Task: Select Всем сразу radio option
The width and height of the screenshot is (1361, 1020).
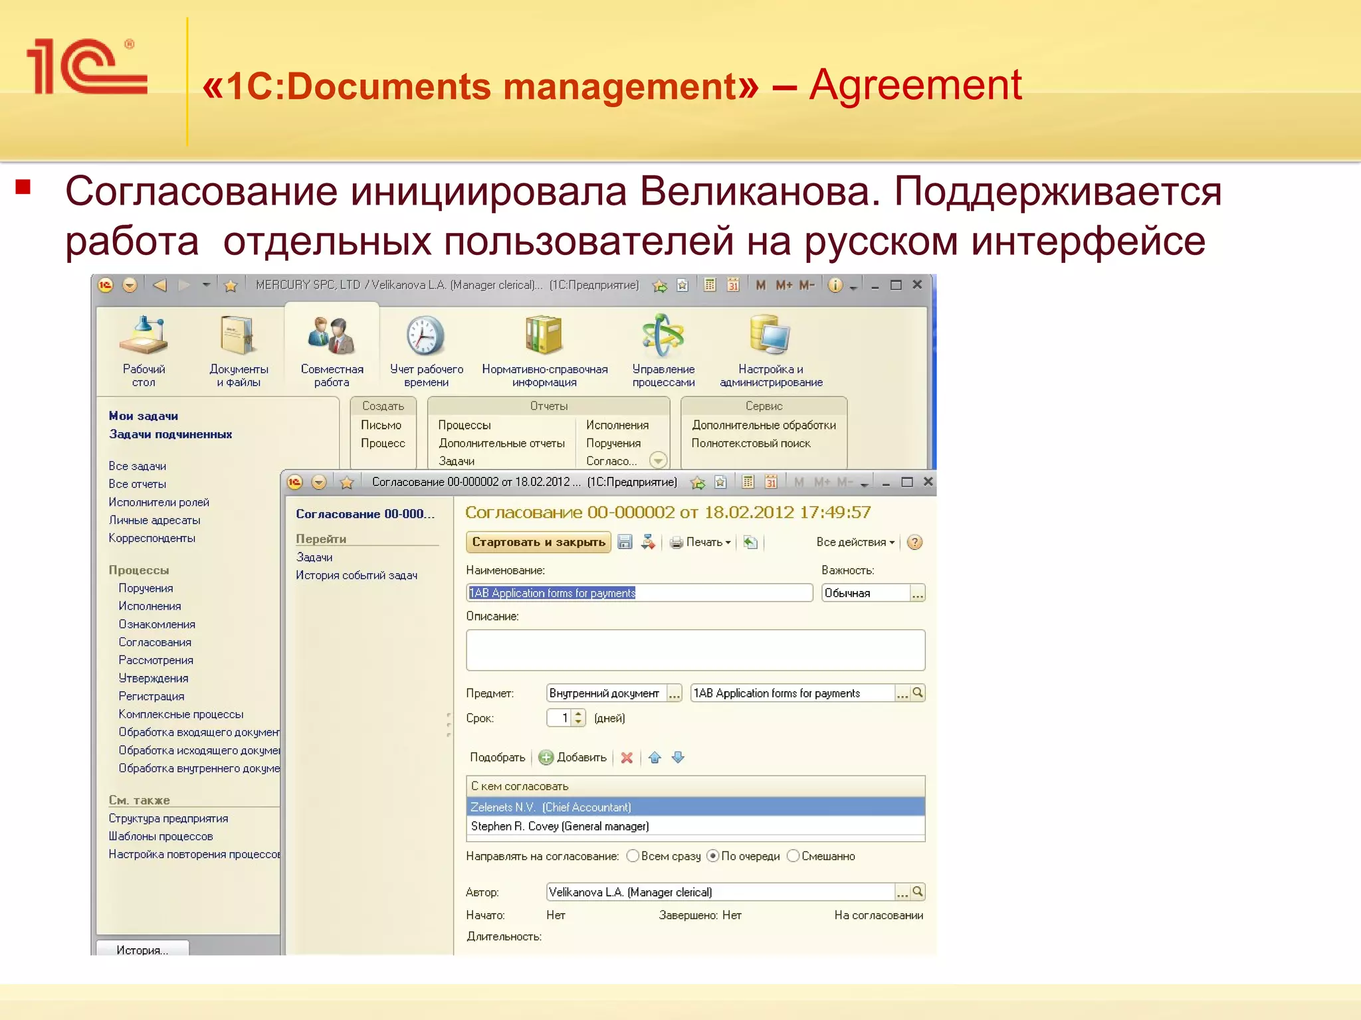Action: coord(633,856)
